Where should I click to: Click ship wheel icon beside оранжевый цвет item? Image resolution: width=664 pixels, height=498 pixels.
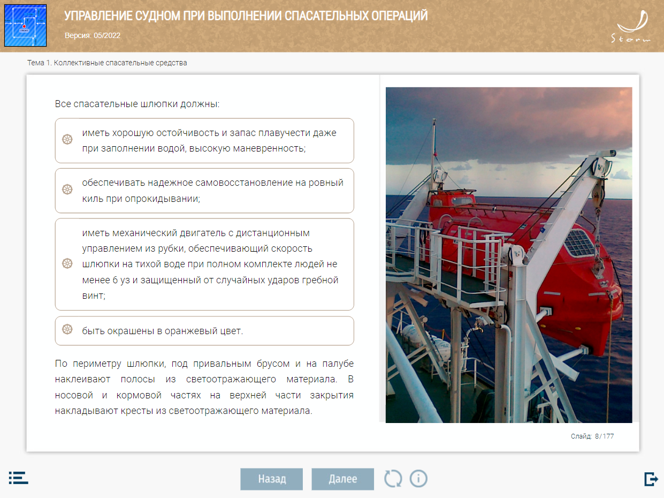click(x=67, y=329)
